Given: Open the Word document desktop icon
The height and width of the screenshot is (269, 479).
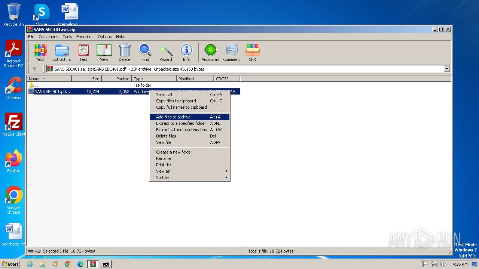Looking at the screenshot, I should click(70, 14).
